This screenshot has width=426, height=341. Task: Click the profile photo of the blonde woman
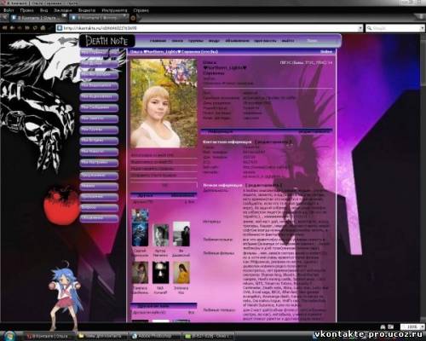(164, 103)
